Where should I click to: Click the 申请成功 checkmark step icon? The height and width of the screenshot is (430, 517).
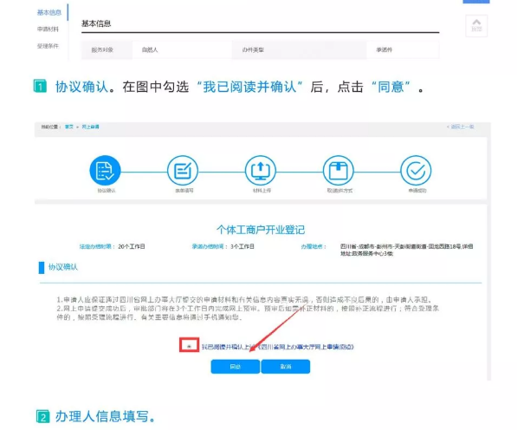[416, 171]
